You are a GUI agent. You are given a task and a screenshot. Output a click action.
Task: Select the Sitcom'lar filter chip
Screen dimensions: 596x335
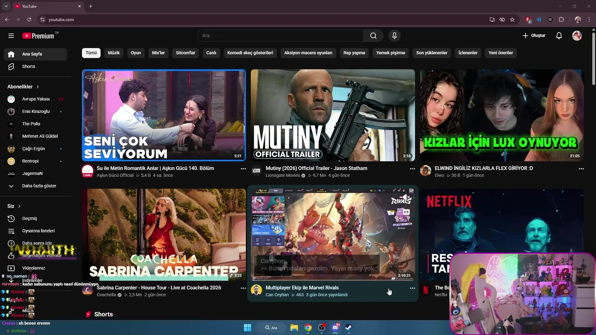tap(185, 53)
